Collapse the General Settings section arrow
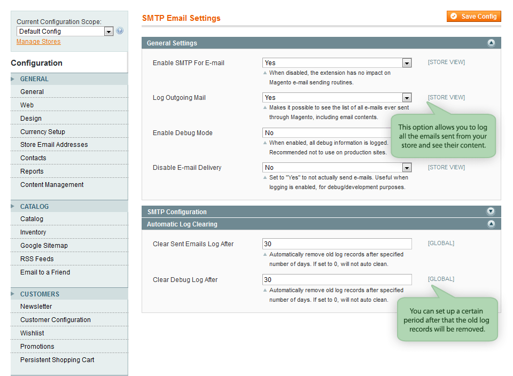513x376 pixels. tap(491, 43)
